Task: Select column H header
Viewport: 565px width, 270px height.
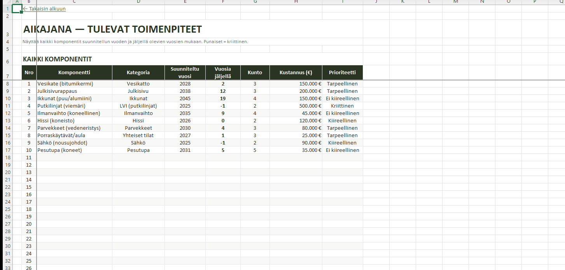Action: [296, 2]
